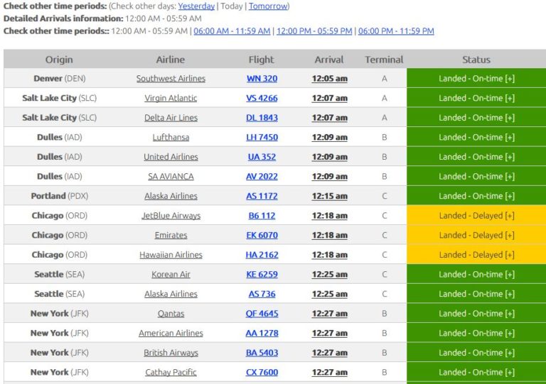This screenshot has width=546, height=384.
Task: Click arrival time for flight AS 736
Action: pos(329,294)
